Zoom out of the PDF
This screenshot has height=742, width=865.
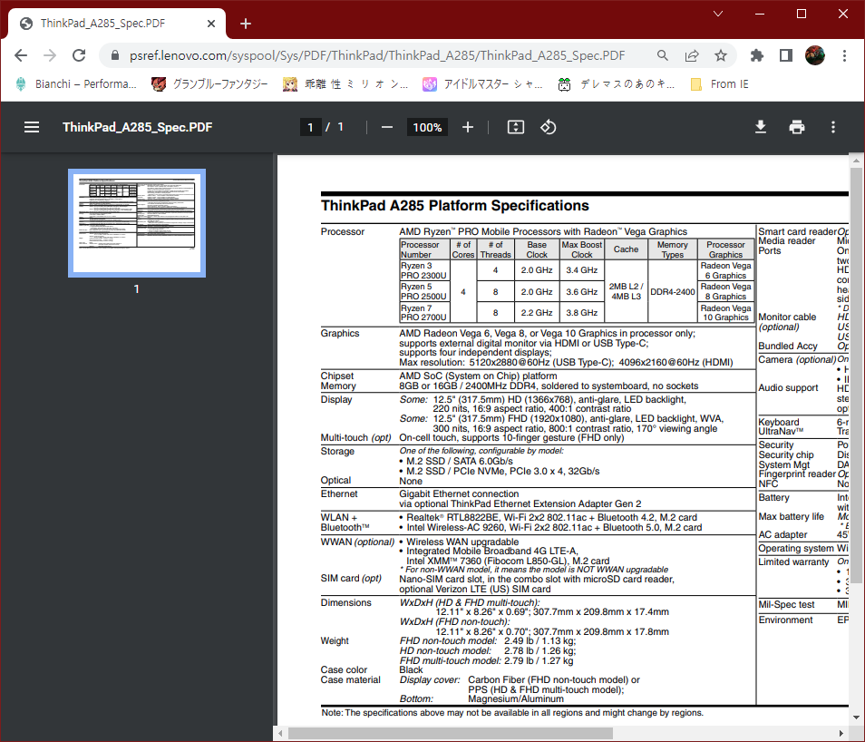click(x=387, y=127)
